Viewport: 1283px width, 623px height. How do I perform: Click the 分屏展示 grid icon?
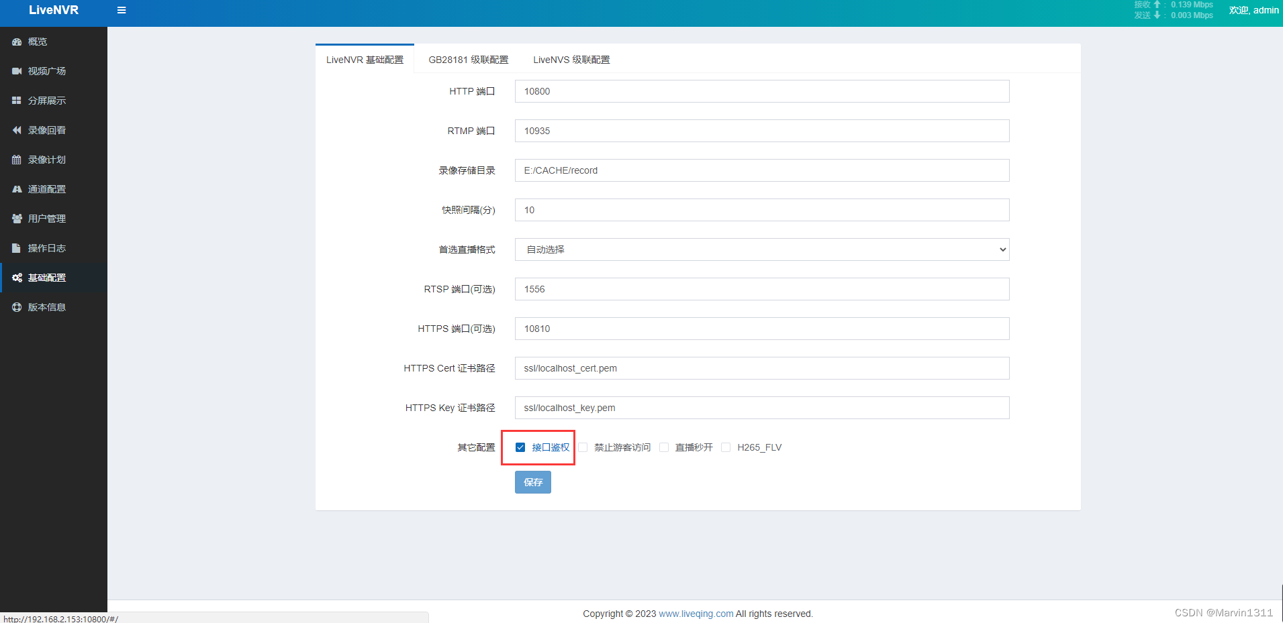[x=17, y=101]
